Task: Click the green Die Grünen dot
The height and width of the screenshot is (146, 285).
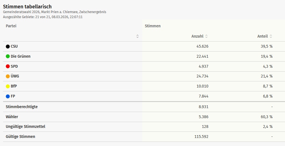Action: tap(8, 57)
